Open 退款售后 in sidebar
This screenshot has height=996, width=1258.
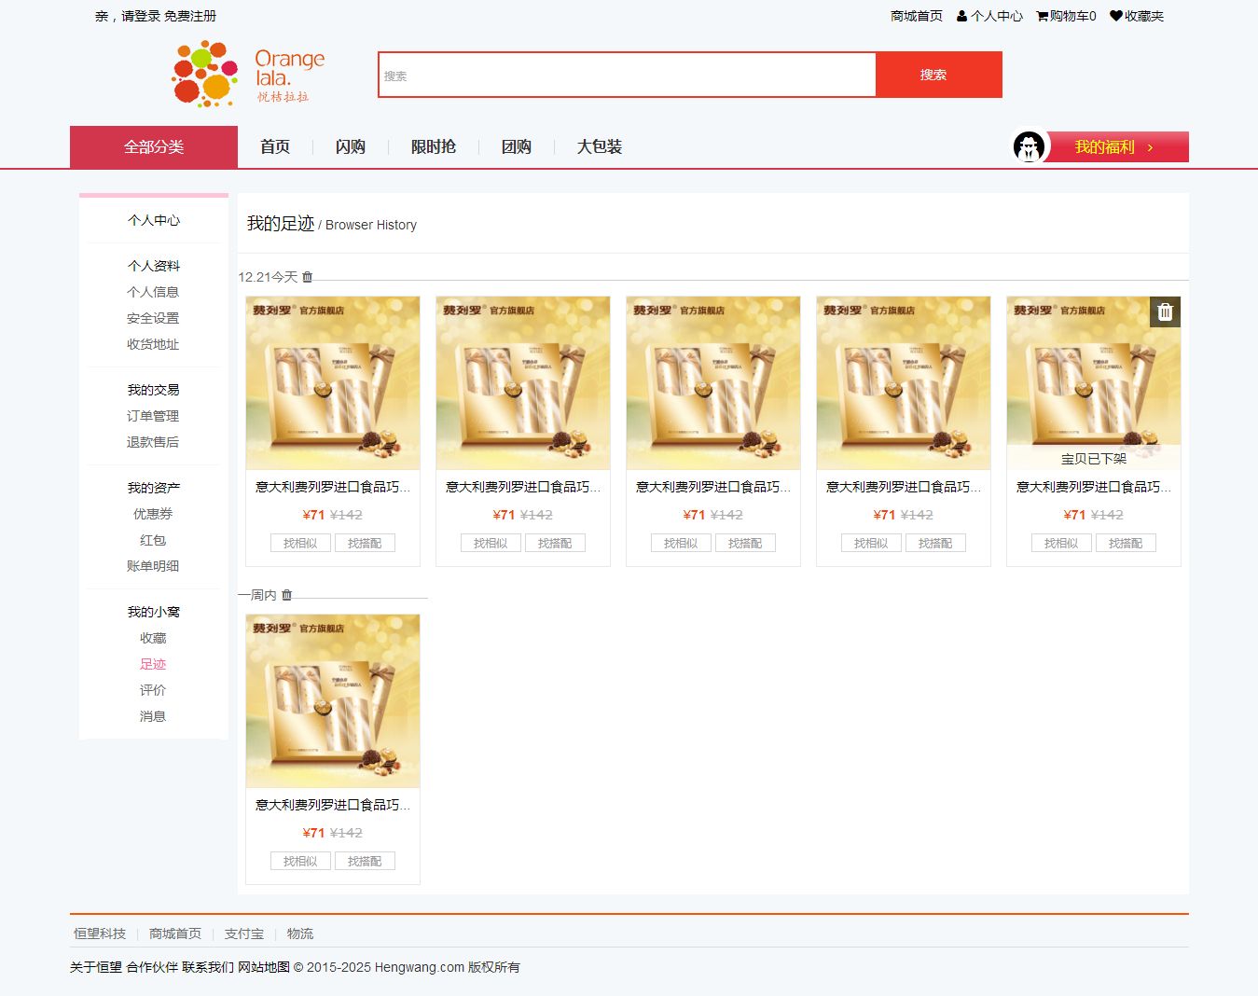[x=153, y=442]
